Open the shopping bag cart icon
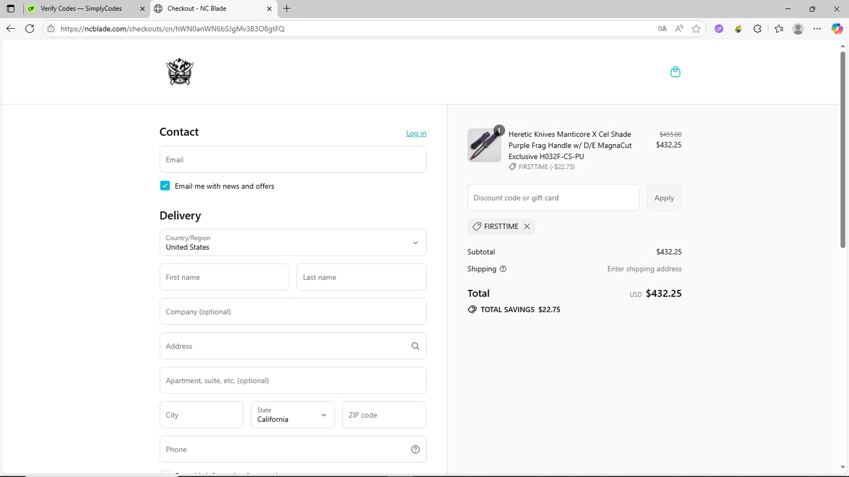The image size is (849, 477). (x=675, y=72)
